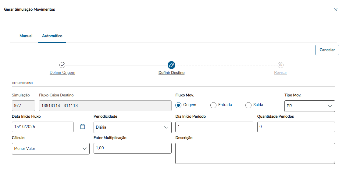Switch to the Manual tab
The width and height of the screenshot is (346, 187).
[x=26, y=36]
